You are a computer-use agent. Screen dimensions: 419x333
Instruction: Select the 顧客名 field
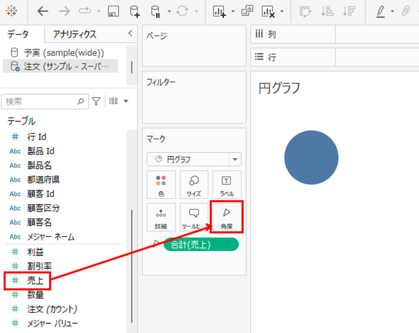point(39,222)
